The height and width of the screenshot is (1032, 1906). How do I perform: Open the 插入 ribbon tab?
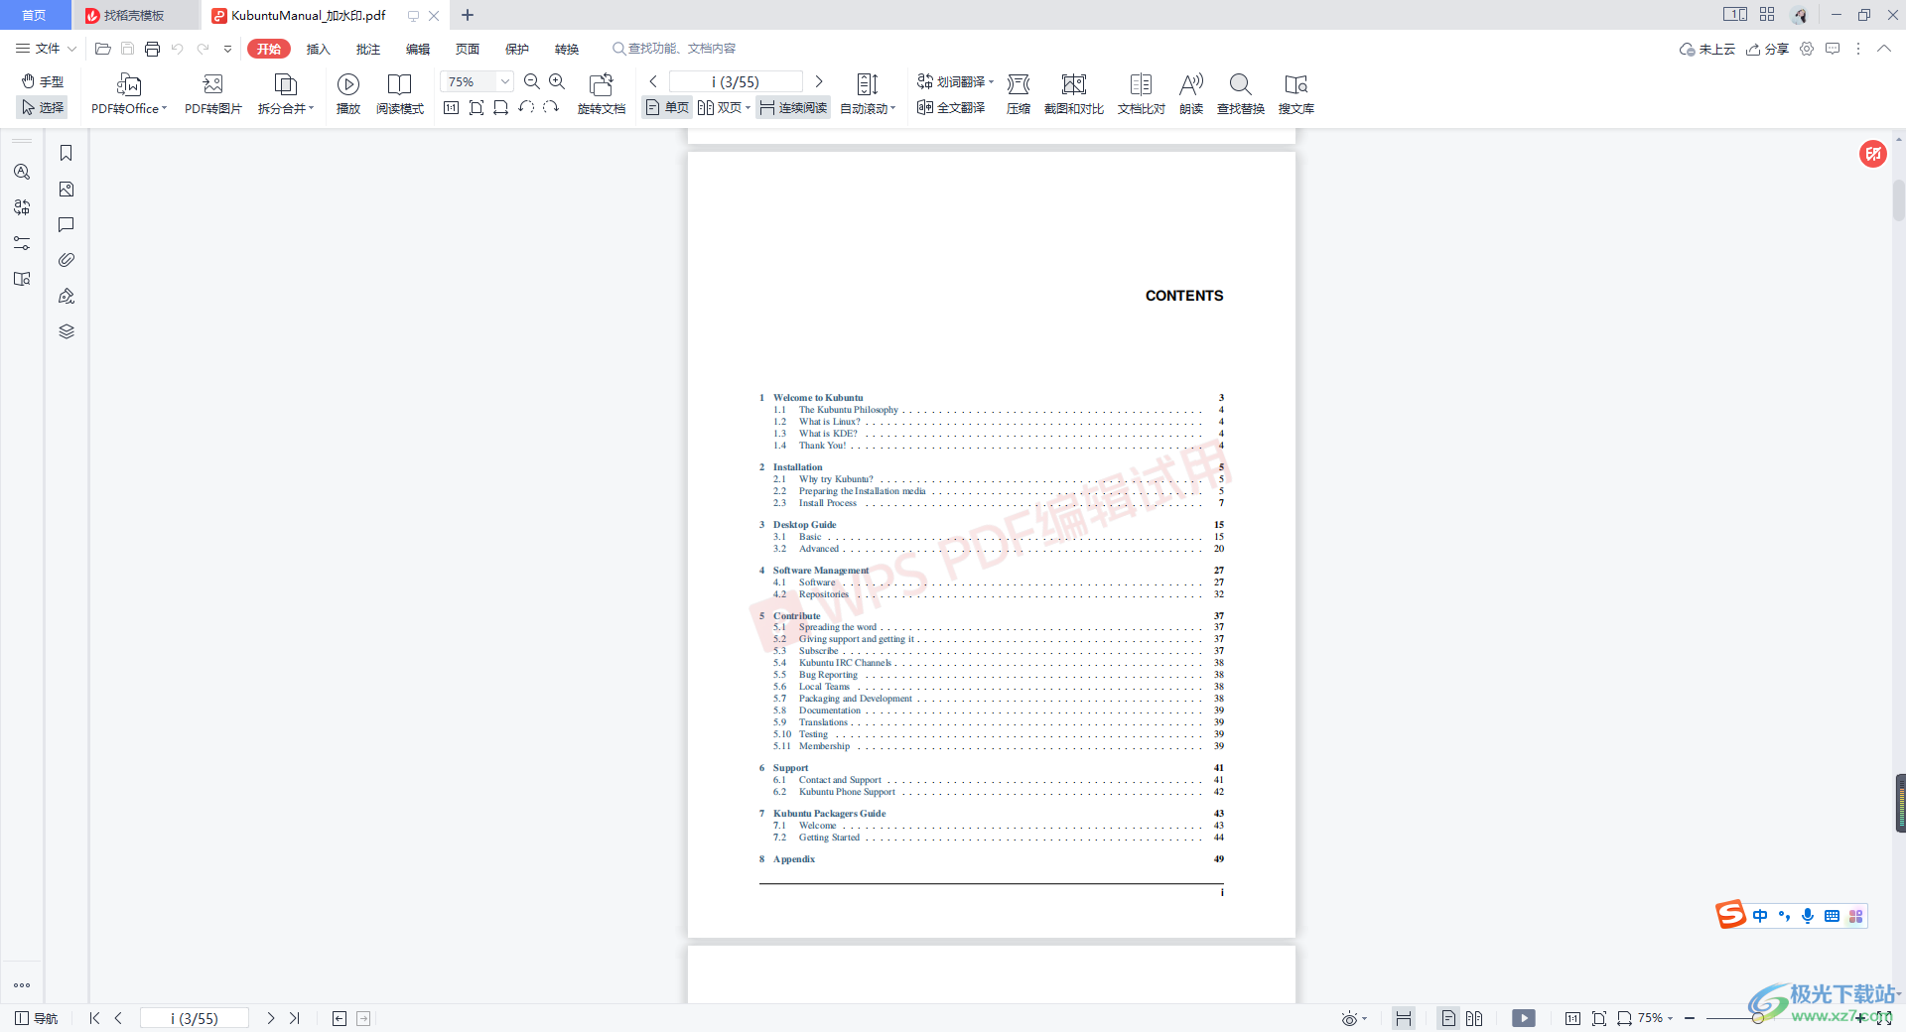318,49
